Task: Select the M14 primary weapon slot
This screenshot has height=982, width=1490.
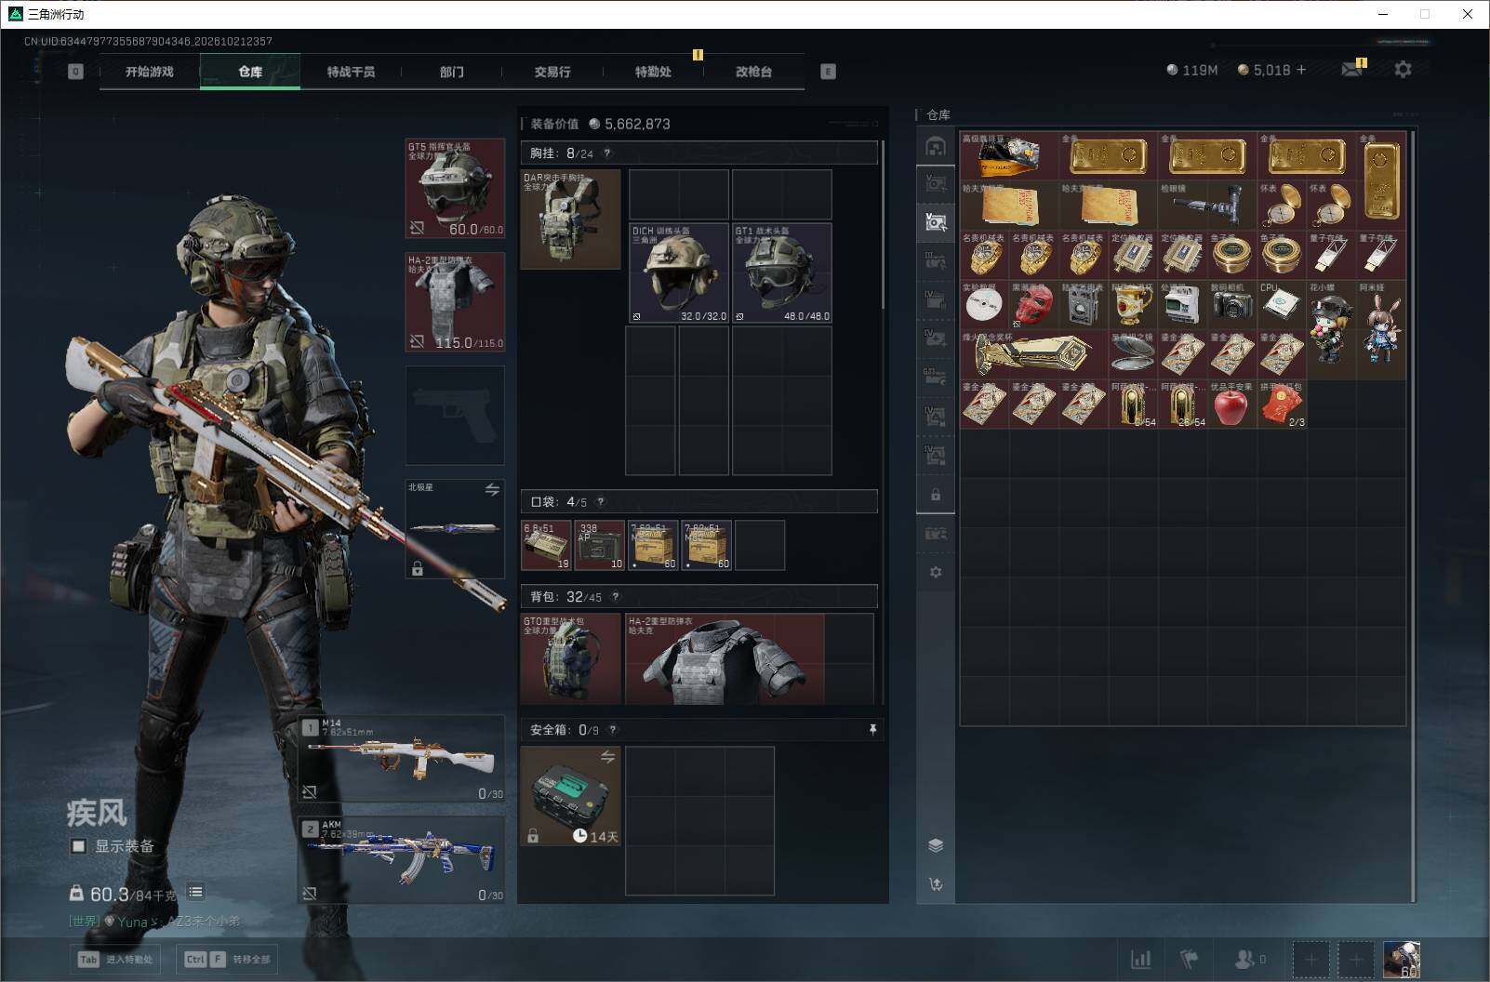Action: (402, 759)
